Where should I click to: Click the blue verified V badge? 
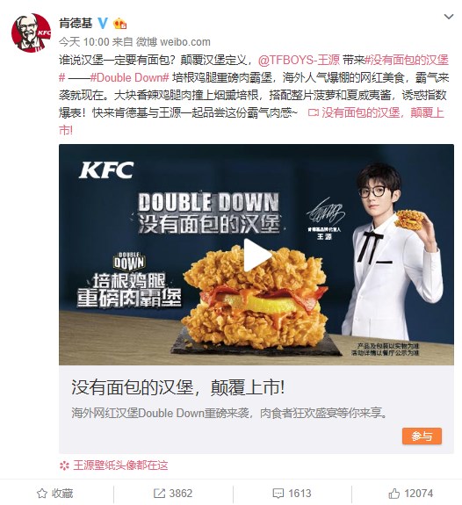[x=103, y=23]
